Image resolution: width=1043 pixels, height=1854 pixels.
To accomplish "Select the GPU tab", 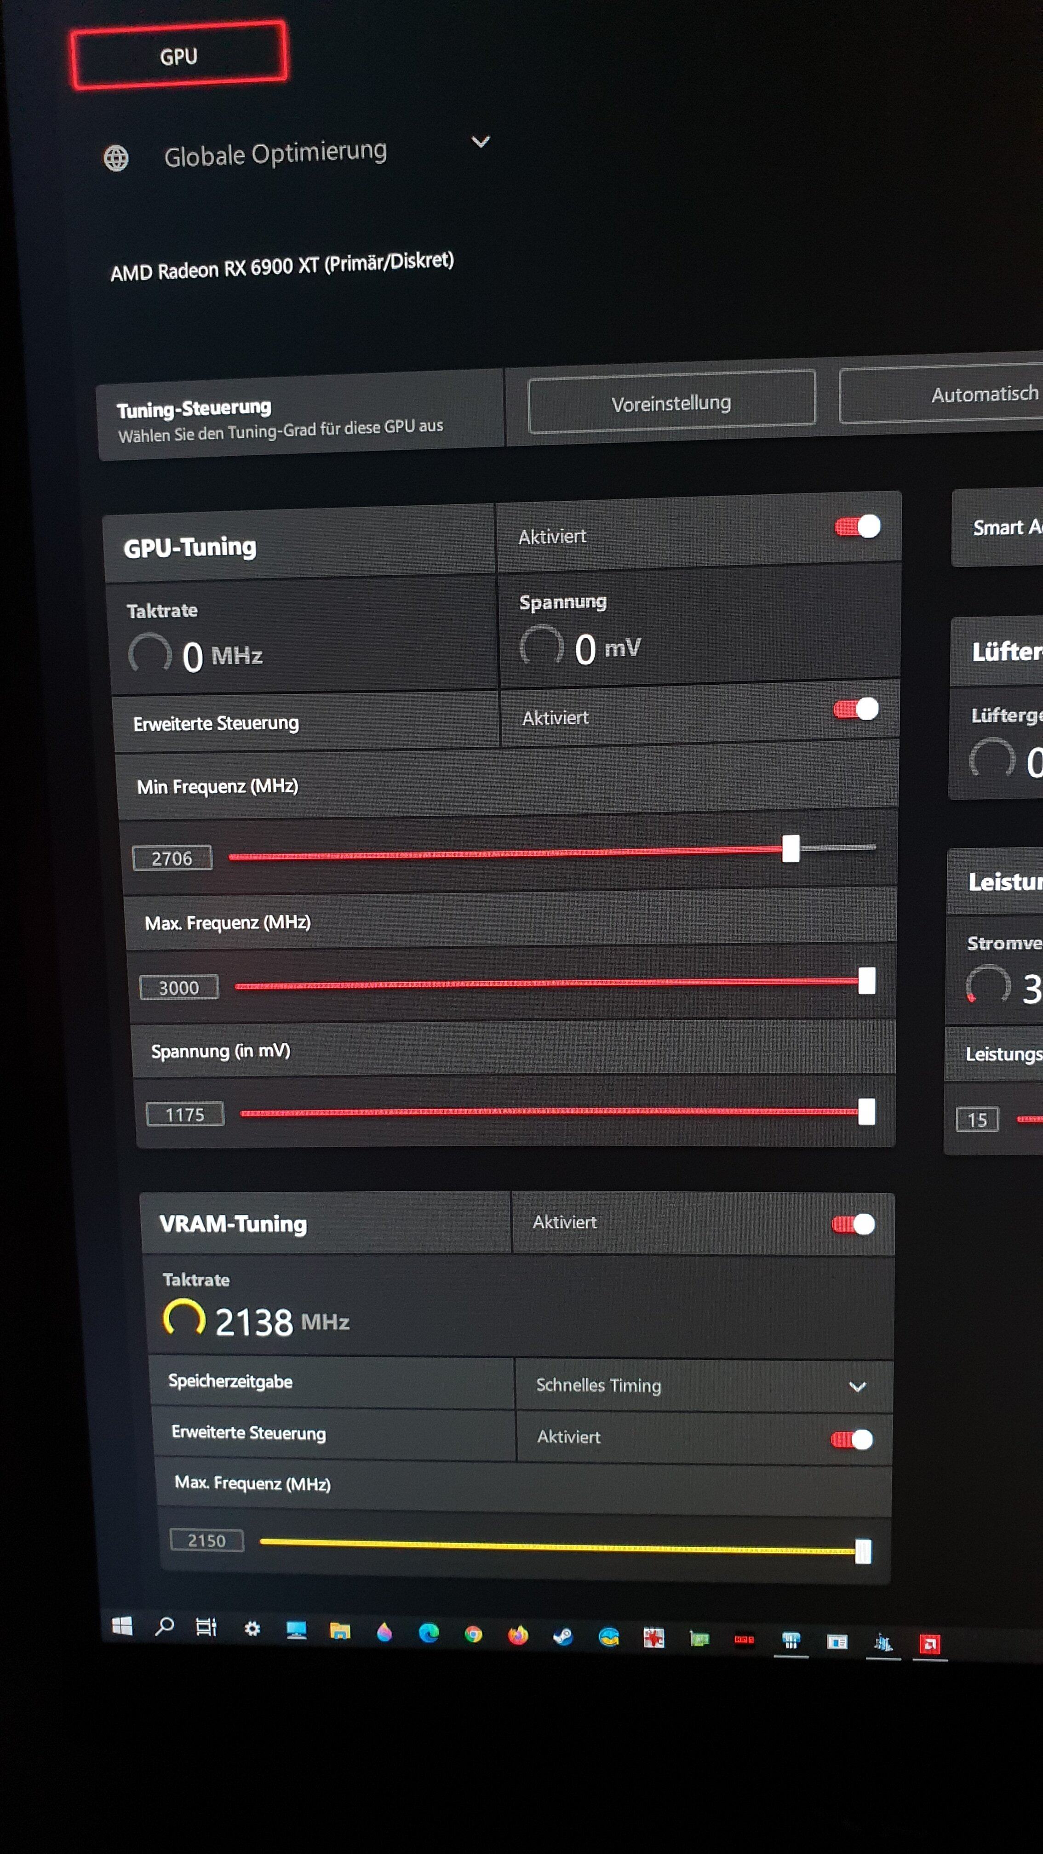I will click(x=178, y=56).
